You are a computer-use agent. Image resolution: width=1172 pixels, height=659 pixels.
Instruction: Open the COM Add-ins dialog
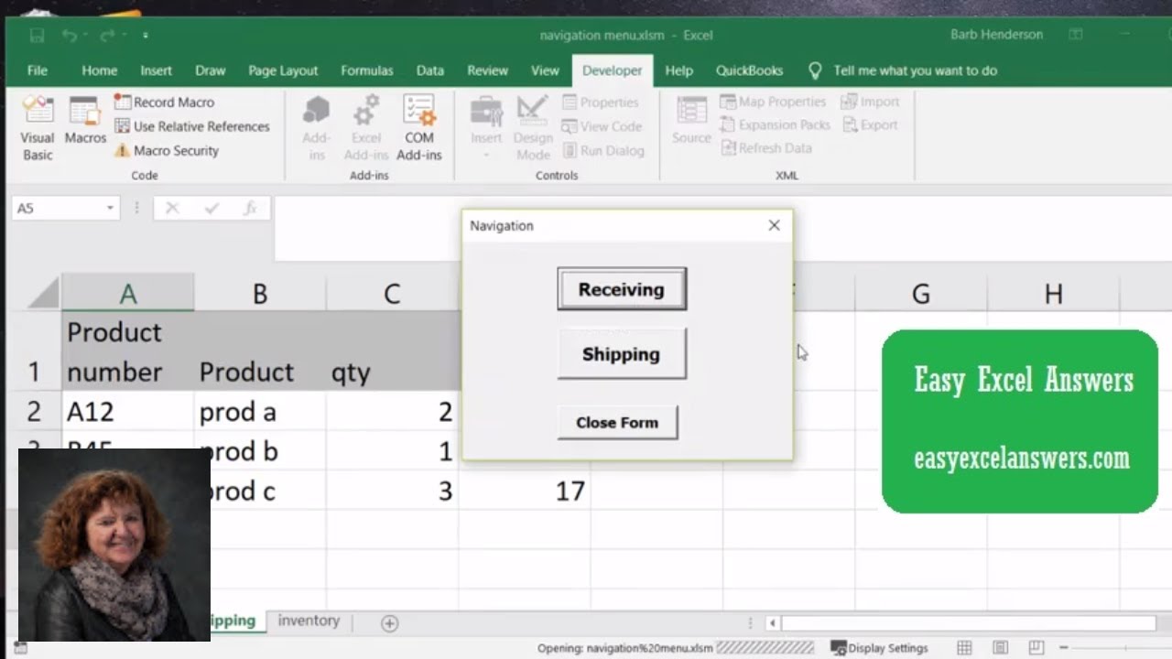coord(419,128)
